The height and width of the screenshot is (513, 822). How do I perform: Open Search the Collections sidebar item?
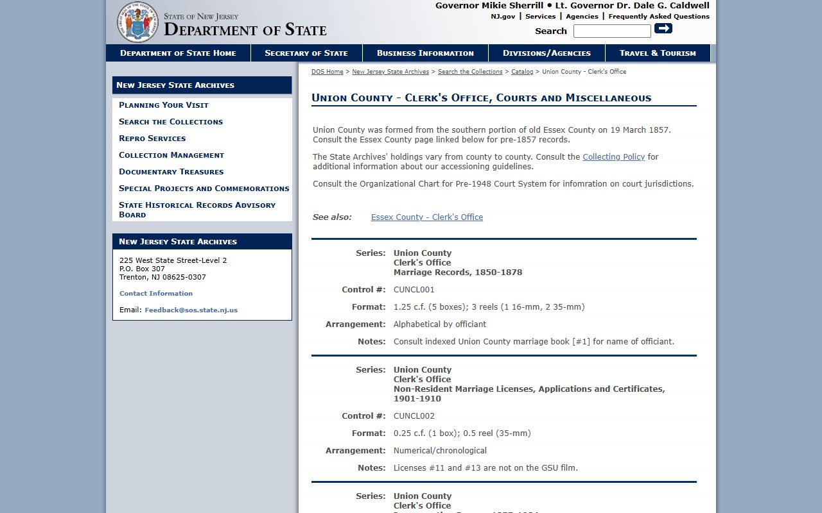click(171, 122)
